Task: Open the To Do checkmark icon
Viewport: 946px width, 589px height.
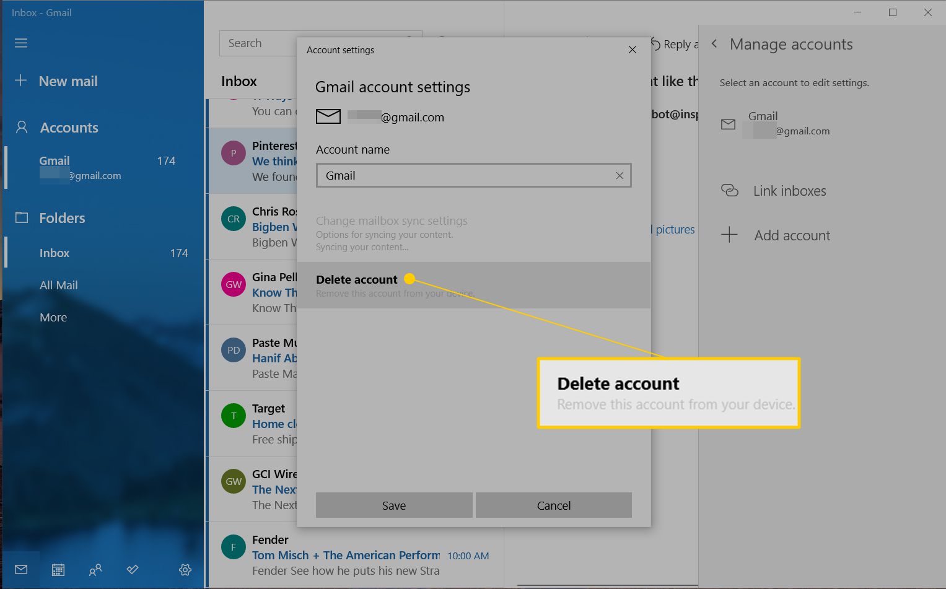Action: [x=133, y=569]
